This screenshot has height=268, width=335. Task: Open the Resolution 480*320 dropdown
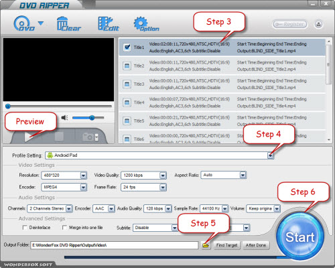point(83,176)
